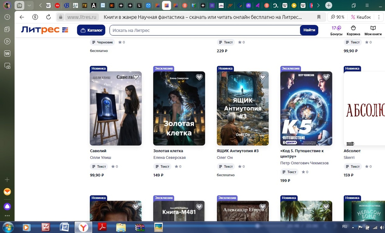385x233 pixels.
Task: Click the Найти search button
Action: (x=309, y=30)
